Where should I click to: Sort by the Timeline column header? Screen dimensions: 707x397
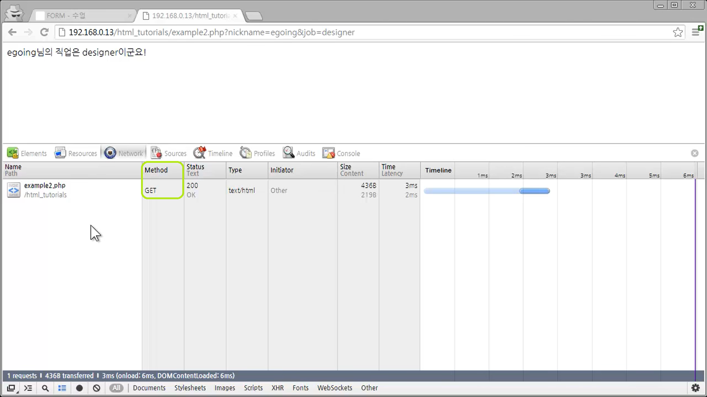438,170
